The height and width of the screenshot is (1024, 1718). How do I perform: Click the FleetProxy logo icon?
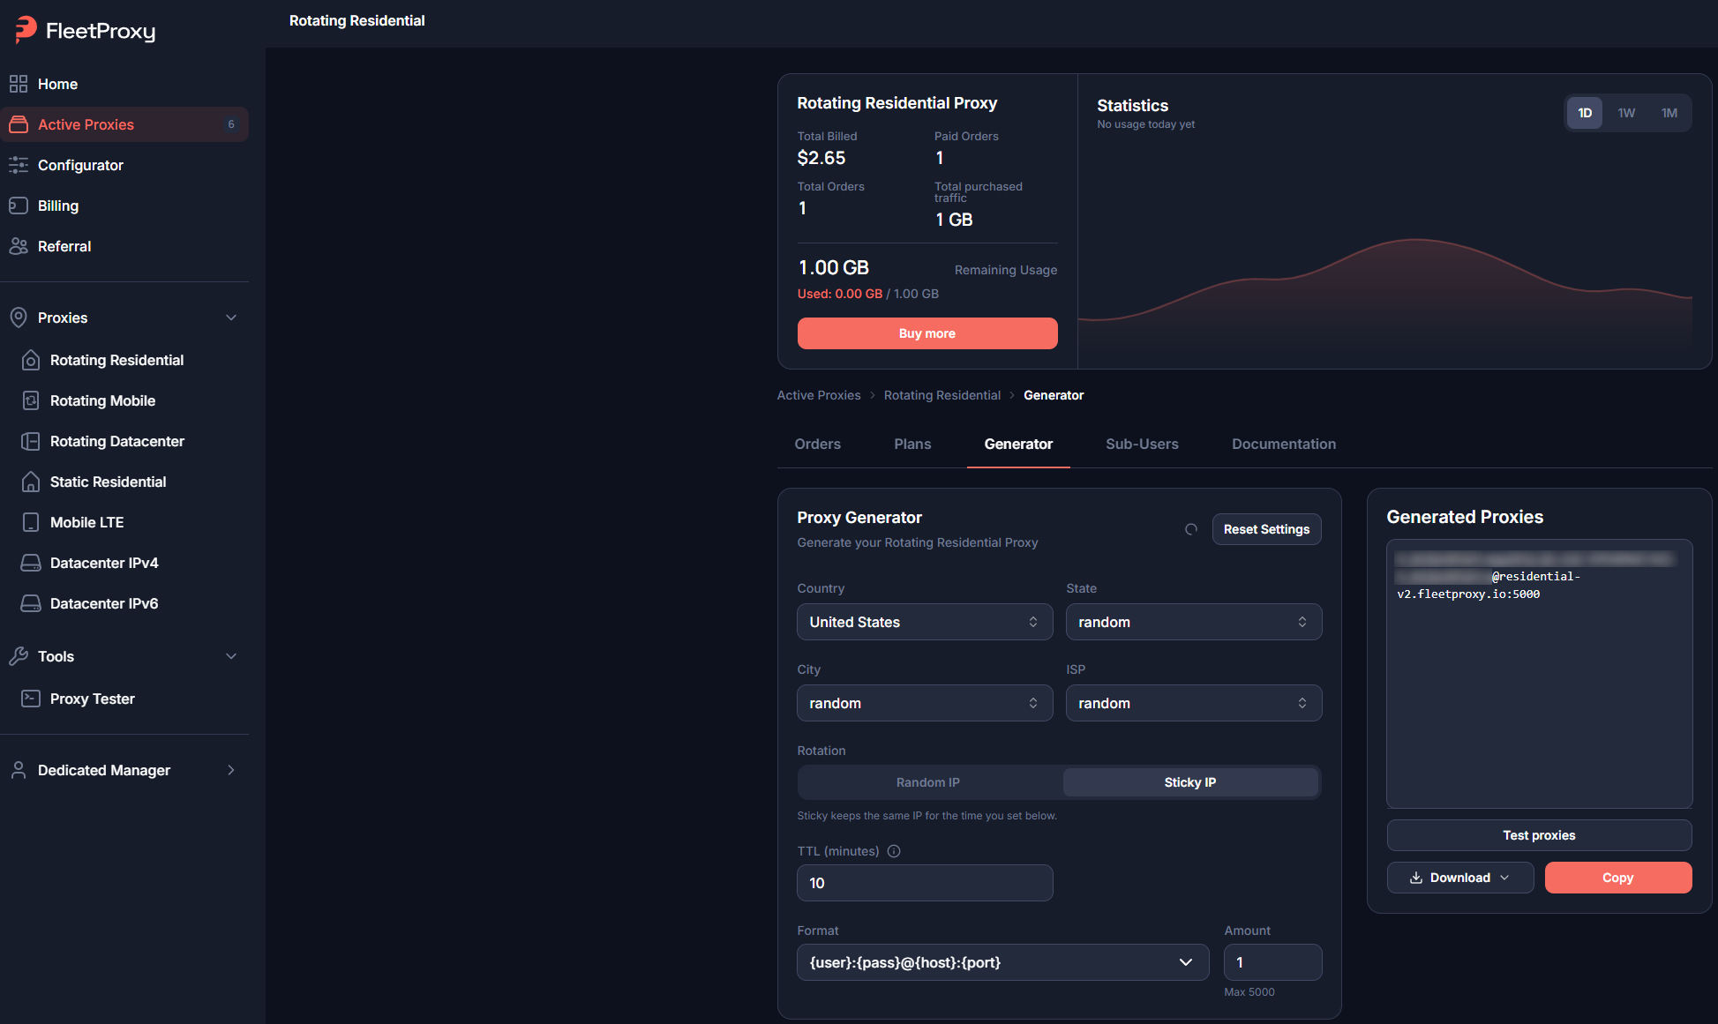click(x=26, y=29)
